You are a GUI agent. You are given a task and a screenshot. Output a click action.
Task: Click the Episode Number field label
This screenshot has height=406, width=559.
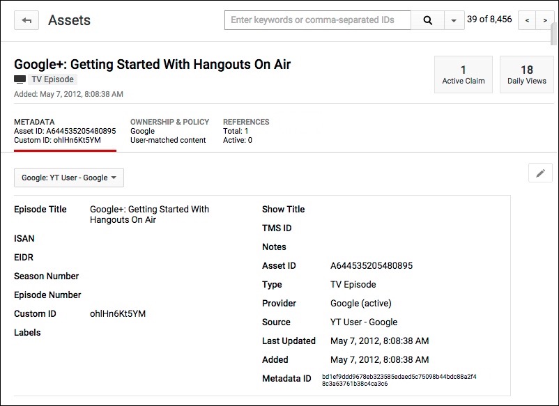[47, 295]
